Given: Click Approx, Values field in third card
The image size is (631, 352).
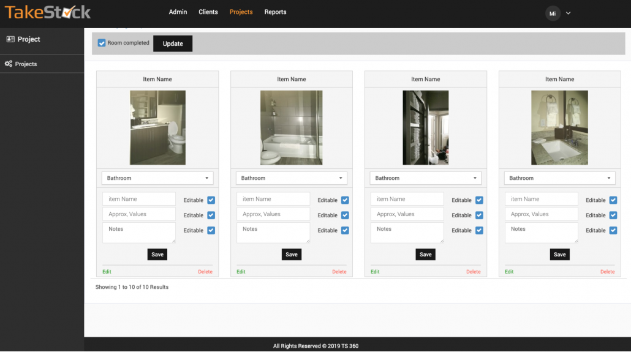Looking at the screenshot, I should pos(407,214).
